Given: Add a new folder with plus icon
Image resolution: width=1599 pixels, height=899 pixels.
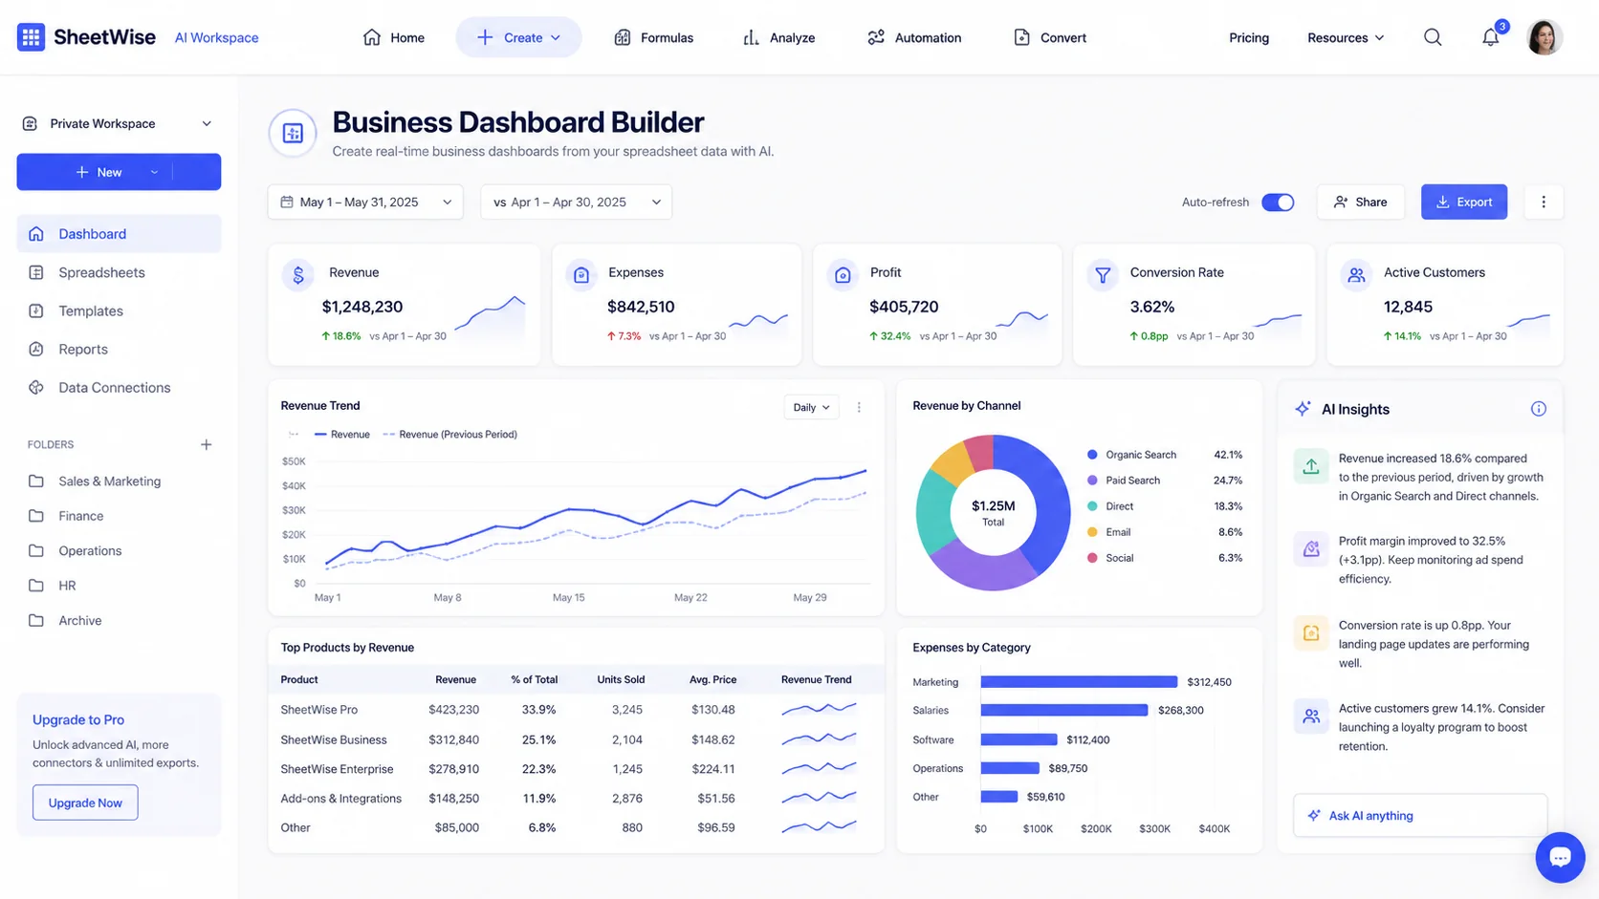Looking at the screenshot, I should (206, 444).
